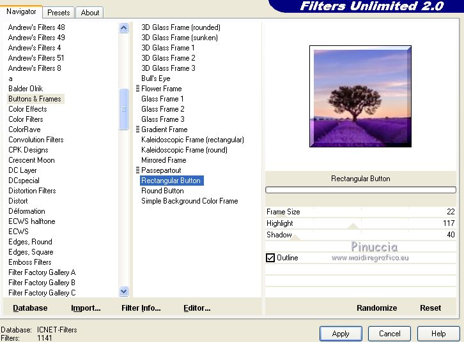The height and width of the screenshot is (342, 464).
Task: Click the lavender tree preview image
Action: (360, 96)
